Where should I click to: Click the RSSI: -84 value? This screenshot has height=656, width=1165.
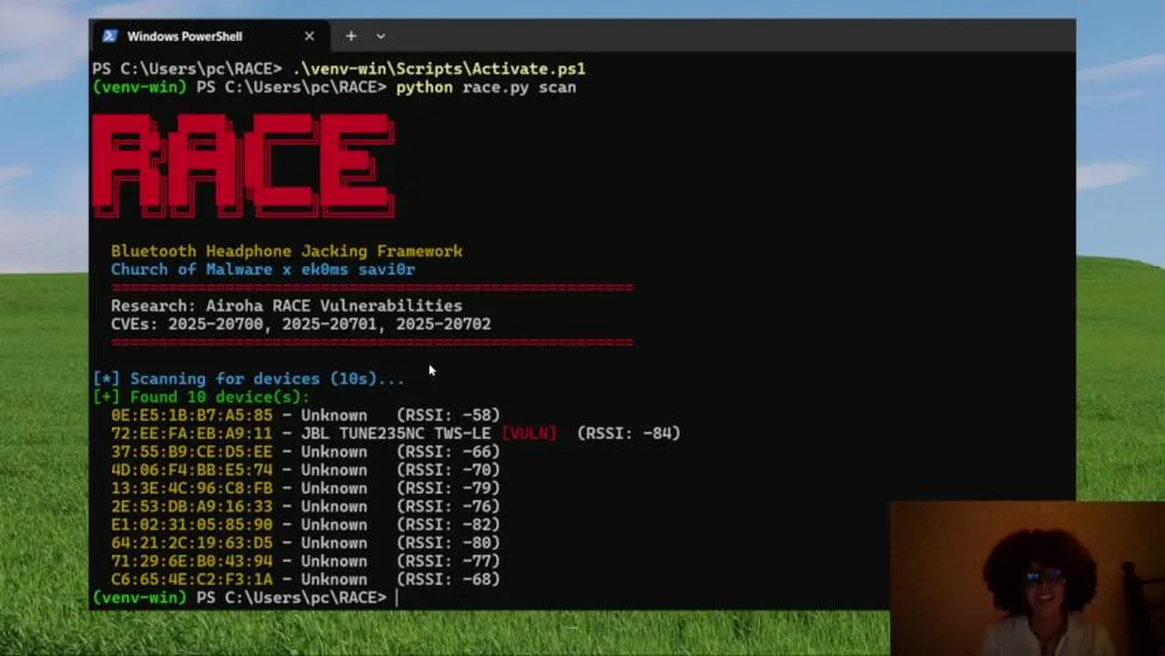pyautogui.click(x=629, y=434)
